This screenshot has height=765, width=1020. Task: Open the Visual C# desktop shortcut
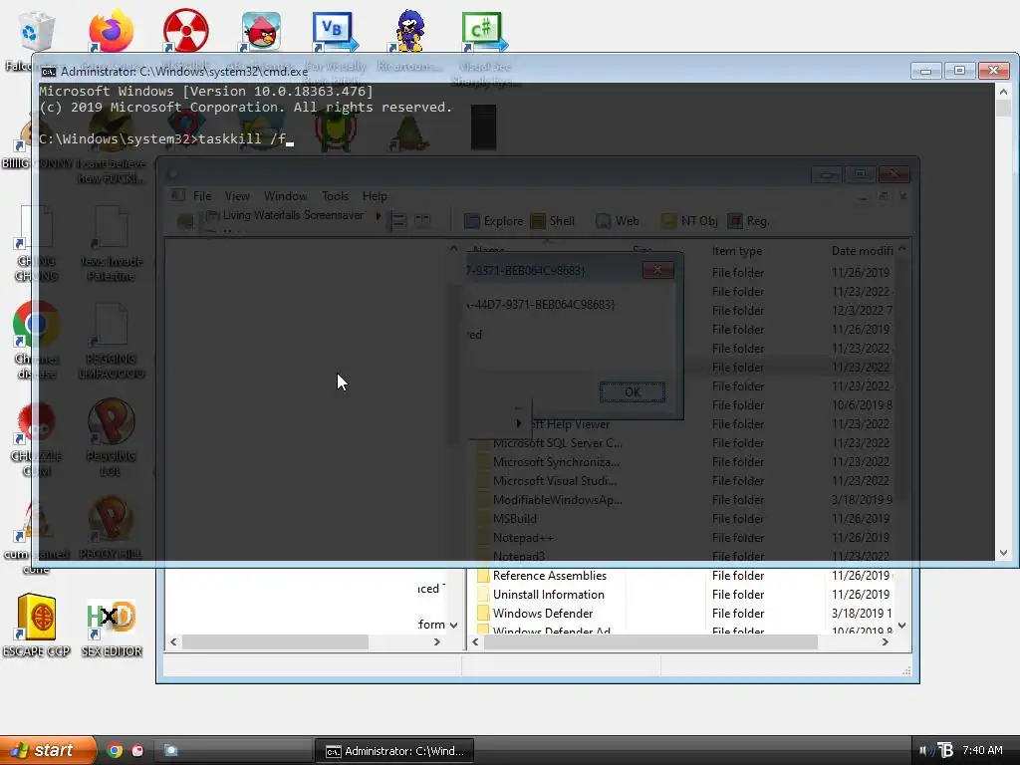tap(485, 31)
